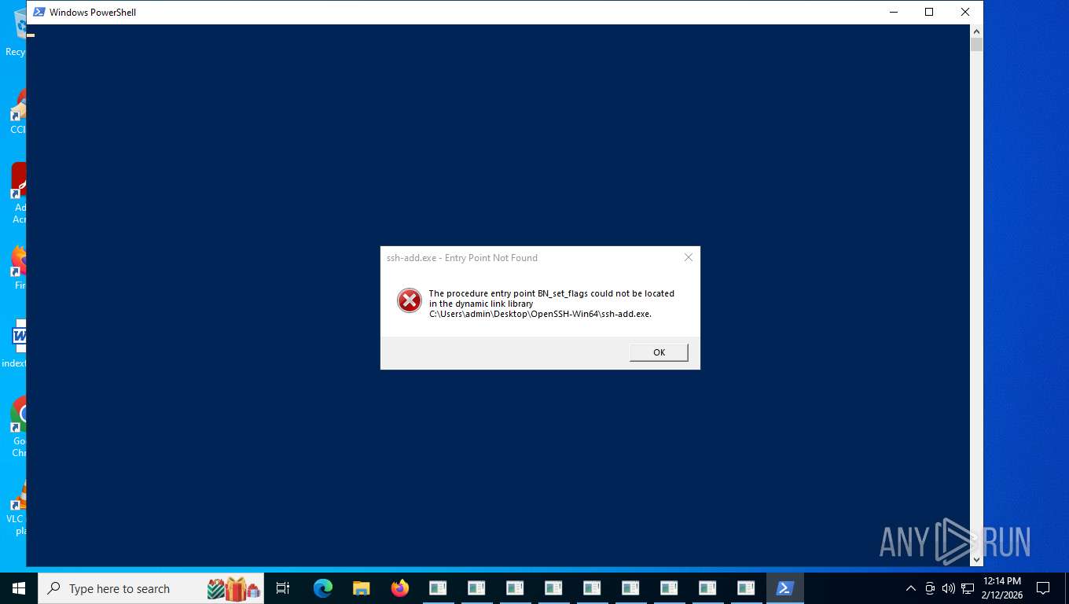Click OK in the Entry Point Not Found dialog
Image resolution: width=1069 pixels, height=604 pixels.
659,352
